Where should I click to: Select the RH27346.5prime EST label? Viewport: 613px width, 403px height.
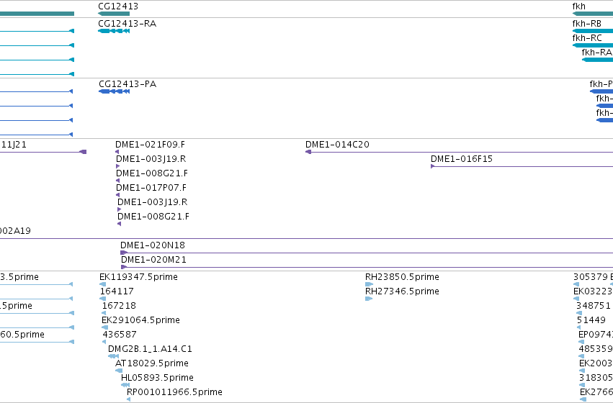click(x=402, y=291)
